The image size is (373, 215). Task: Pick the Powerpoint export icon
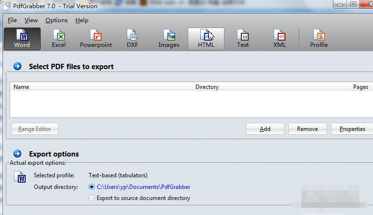pyautogui.click(x=96, y=39)
